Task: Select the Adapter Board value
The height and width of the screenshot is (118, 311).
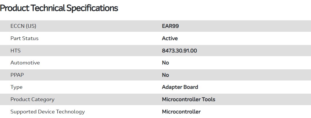Action: (x=180, y=87)
